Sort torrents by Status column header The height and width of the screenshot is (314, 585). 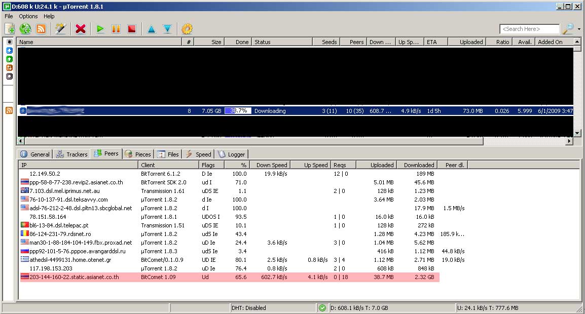[x=282, y=42]
